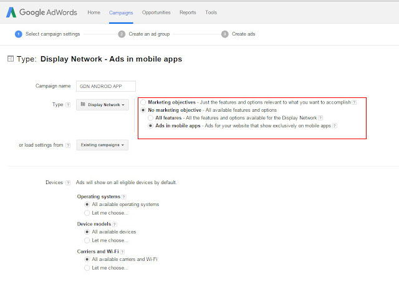
Task: Open help icon next to Devices label
Action: click(x=68, y=183)
